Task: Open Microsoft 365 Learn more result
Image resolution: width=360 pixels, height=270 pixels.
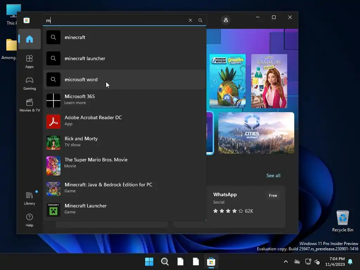Action: [125, 100]
